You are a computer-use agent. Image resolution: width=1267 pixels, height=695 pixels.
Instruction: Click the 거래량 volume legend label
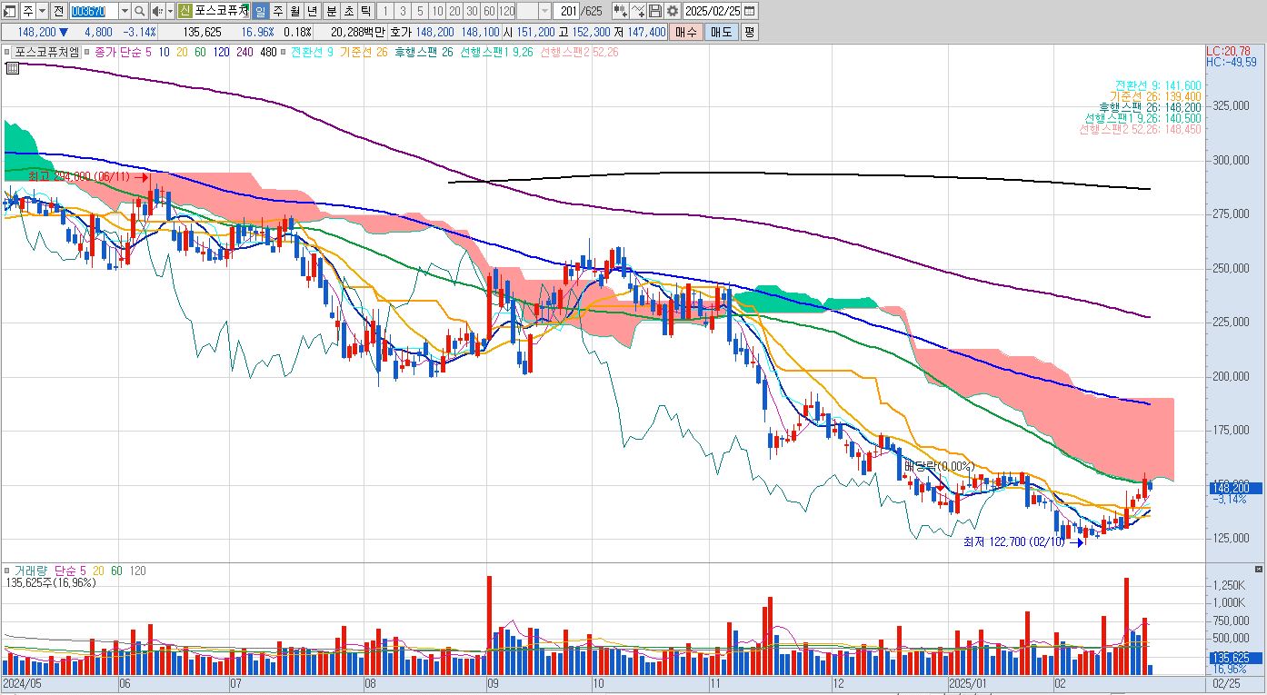[30, 571]
